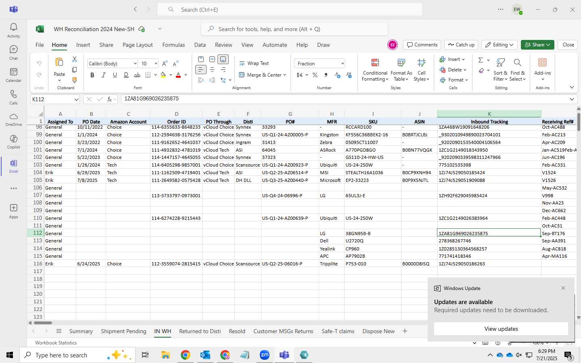Click the Catch up button
The width and height of the screenshot is (581, 363).
point(461,45)
